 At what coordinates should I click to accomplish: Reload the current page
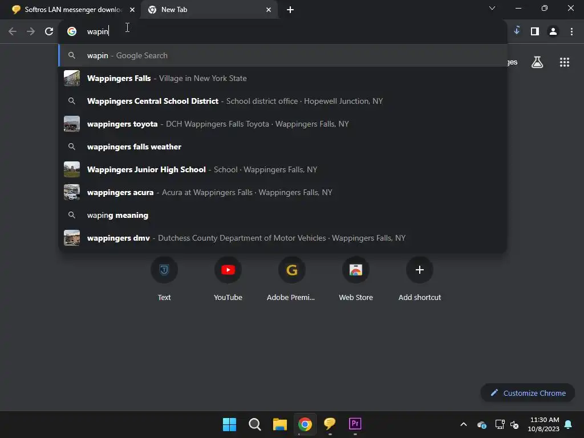coord(49,31)
